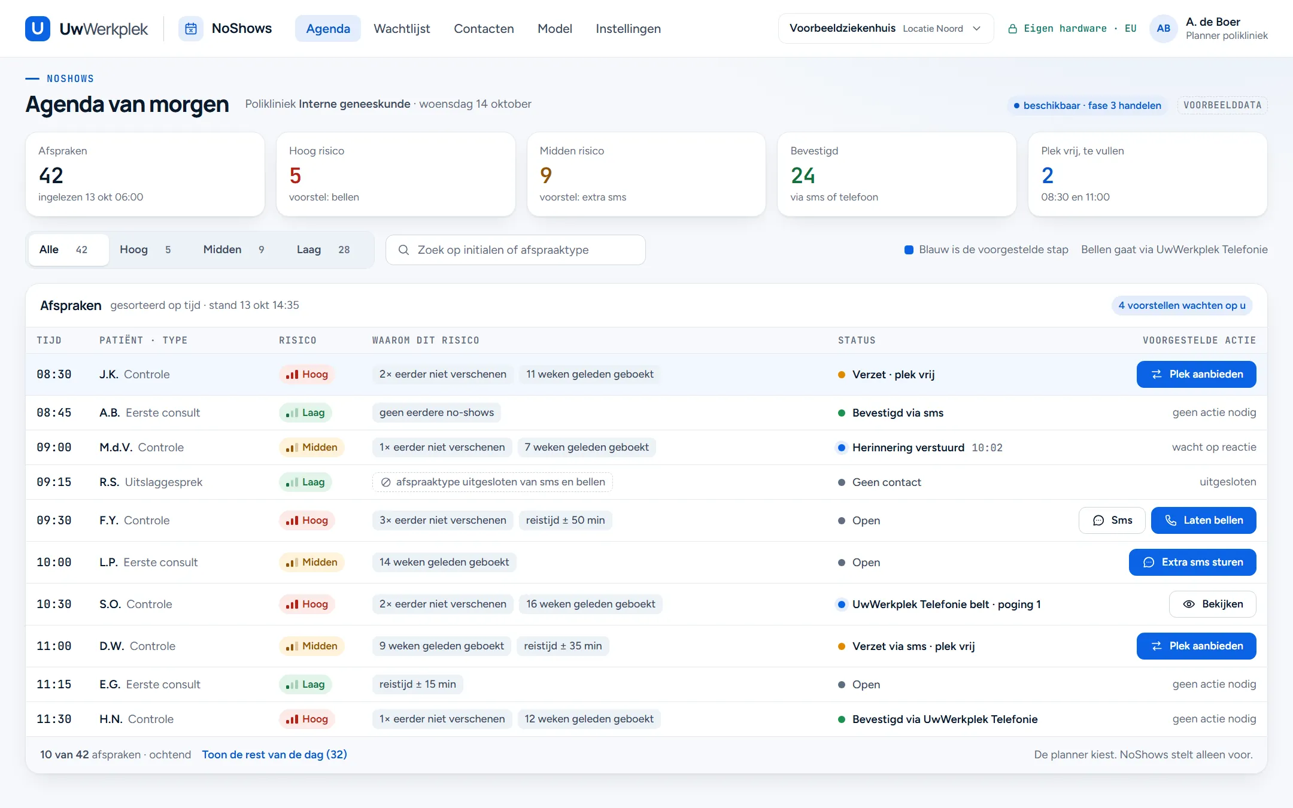Open the Wachtlijst tab
Screen dimensions: 1293x808
click(x=402, y=28)
